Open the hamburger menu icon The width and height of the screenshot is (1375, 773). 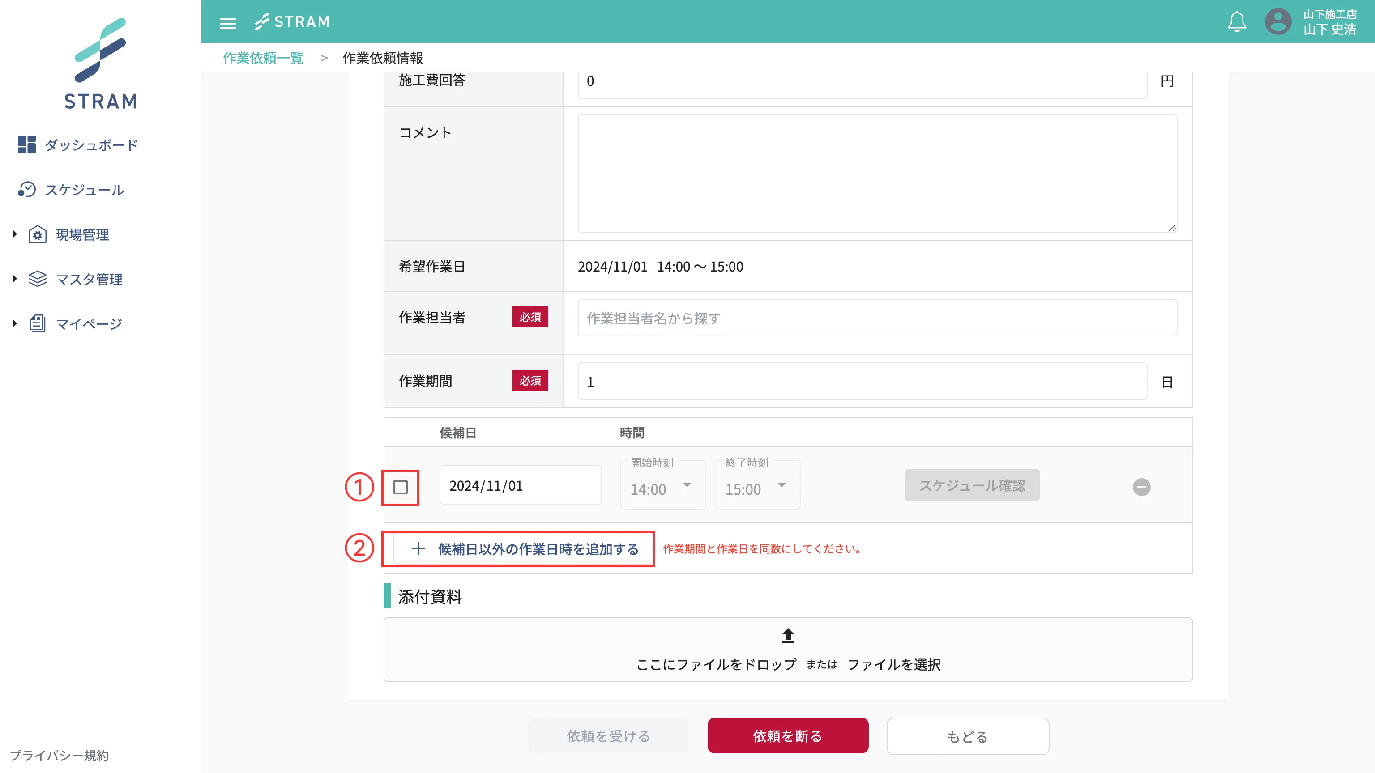click(x=228, y=23)
